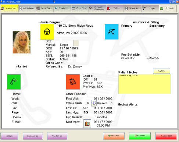The width and height of the screenshot is (179, 142).
Task: Open the orange clipboard chart icon
Action: pos(73,82)
